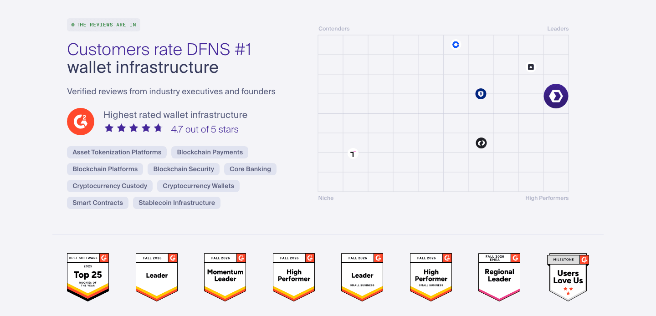Open the Top 25 Best Software badge
Viewport: 656px width, 316px height.
point(88,277)
